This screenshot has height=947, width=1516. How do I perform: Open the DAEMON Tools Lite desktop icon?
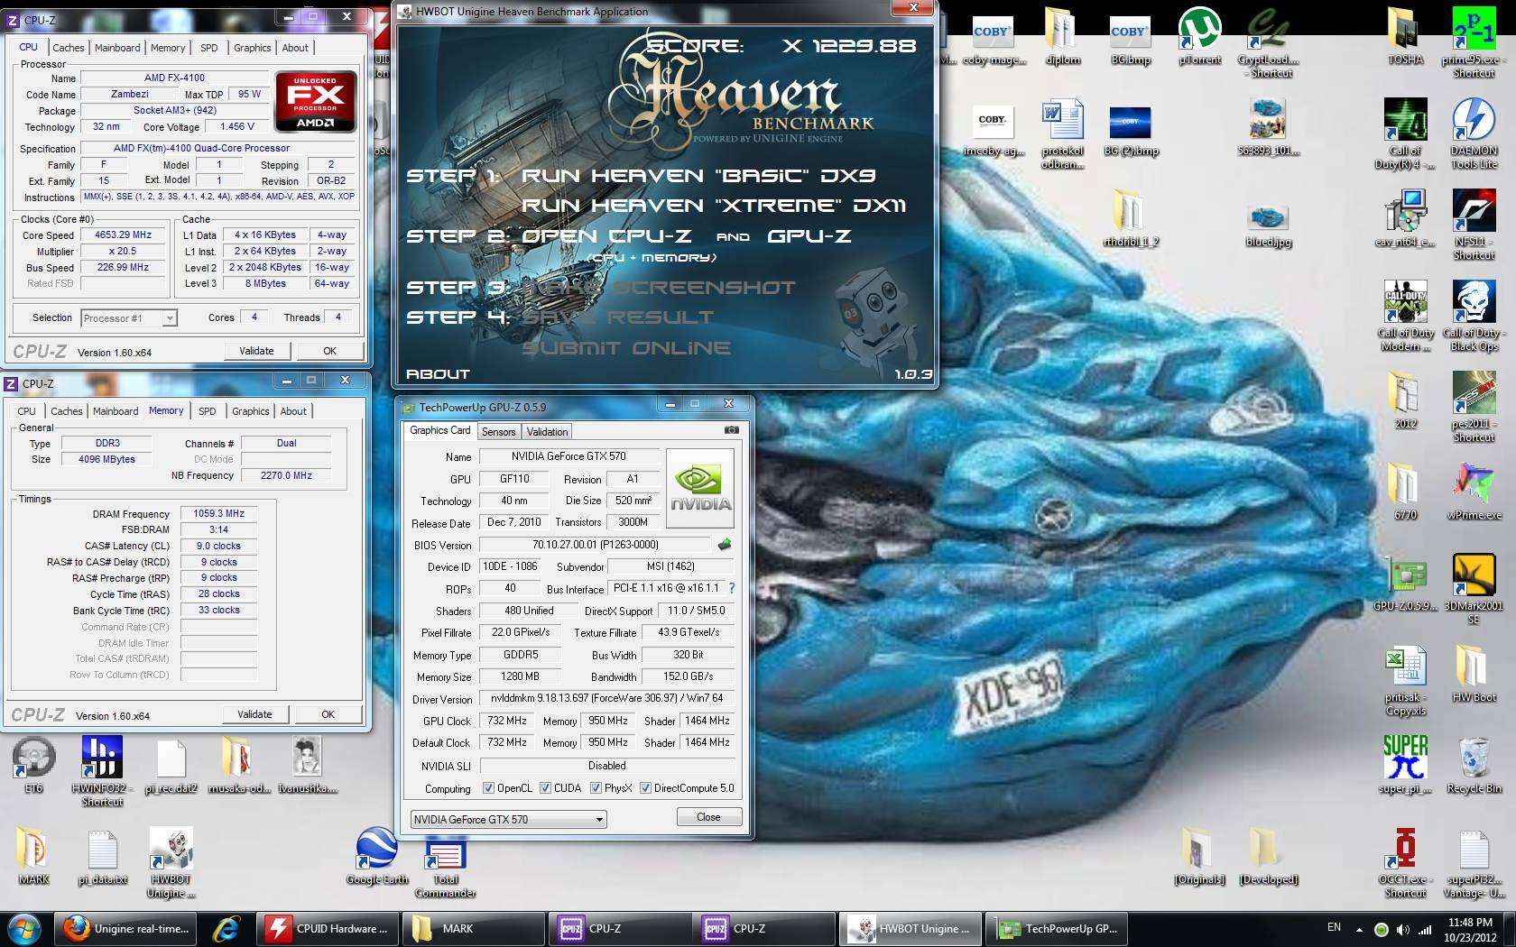pyautogui.click(x=1474, y=133)
